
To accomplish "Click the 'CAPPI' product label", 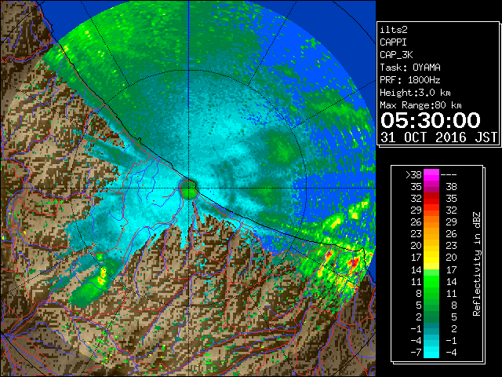I will [393, 42].
